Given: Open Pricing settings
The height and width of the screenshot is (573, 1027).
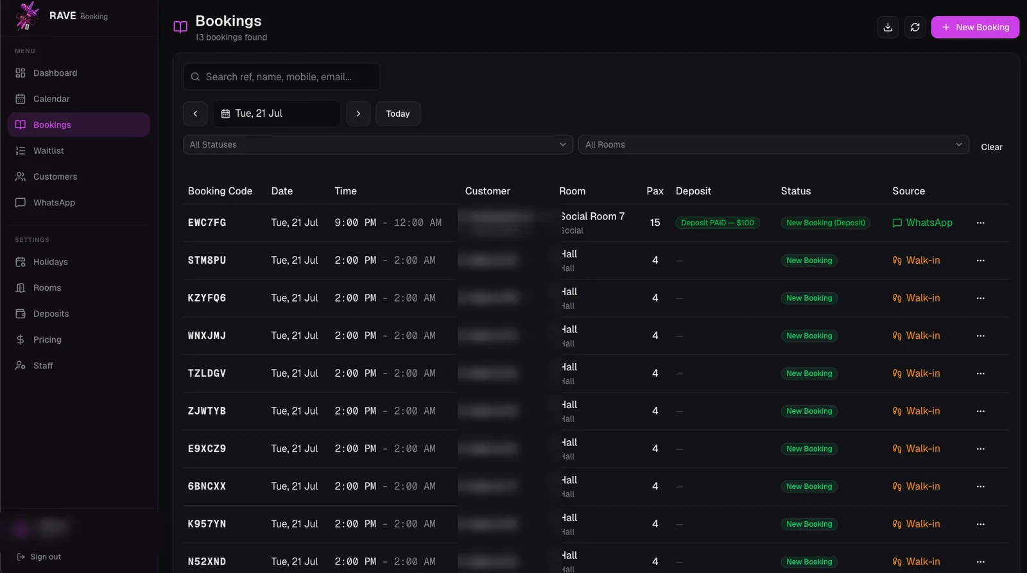Looking at the screenshot, I should pyautogui.click(x=78, y=339).
